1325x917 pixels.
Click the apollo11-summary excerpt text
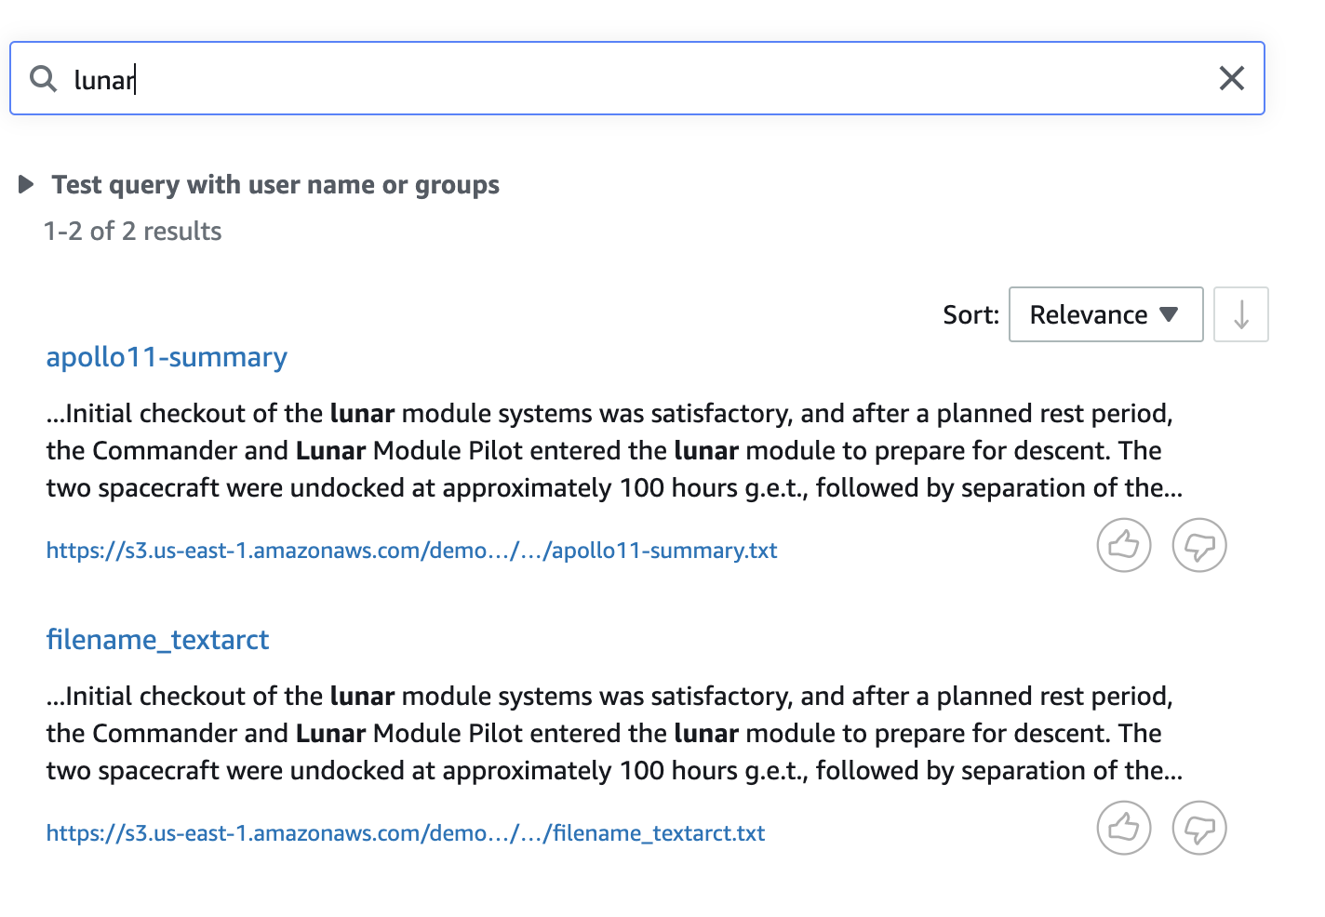[x=614, y=450]
